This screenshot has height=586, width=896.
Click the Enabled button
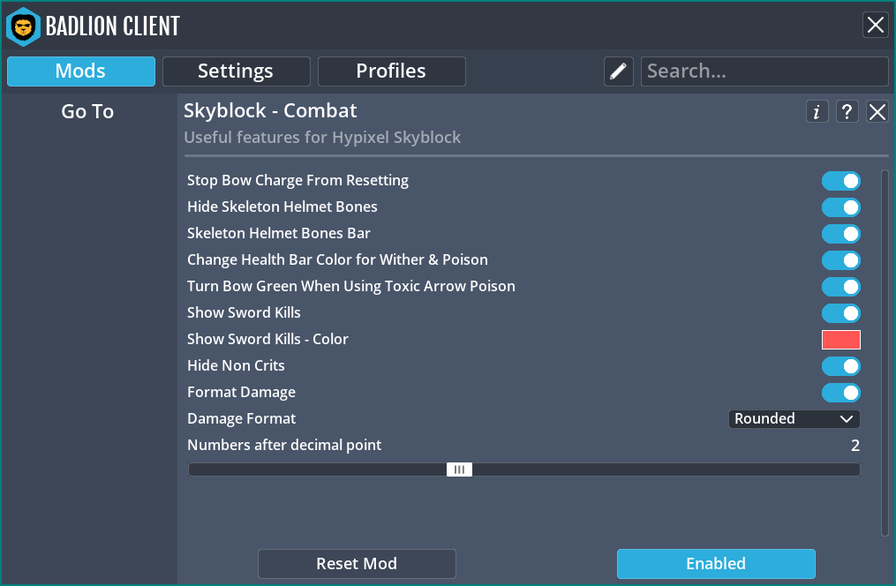tap(716, 564)
